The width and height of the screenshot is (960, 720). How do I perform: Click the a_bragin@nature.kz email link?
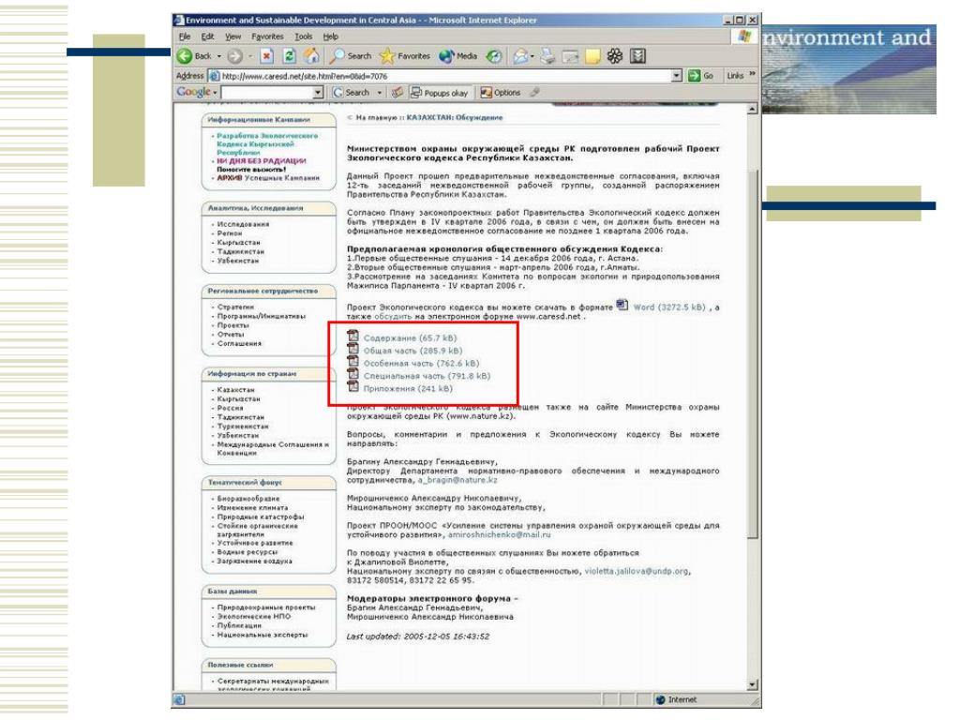457,480
